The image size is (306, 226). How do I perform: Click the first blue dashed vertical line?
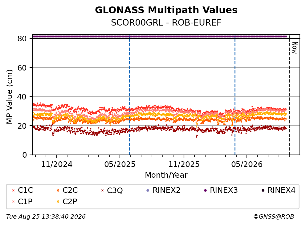129,95
